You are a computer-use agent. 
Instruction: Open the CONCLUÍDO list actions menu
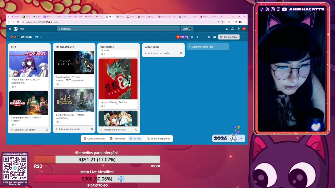coord(136,47)
